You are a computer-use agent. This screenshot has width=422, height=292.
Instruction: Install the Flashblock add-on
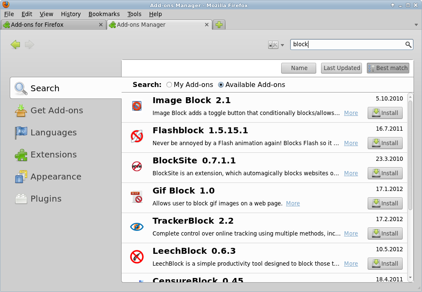(x=385, y=143)
